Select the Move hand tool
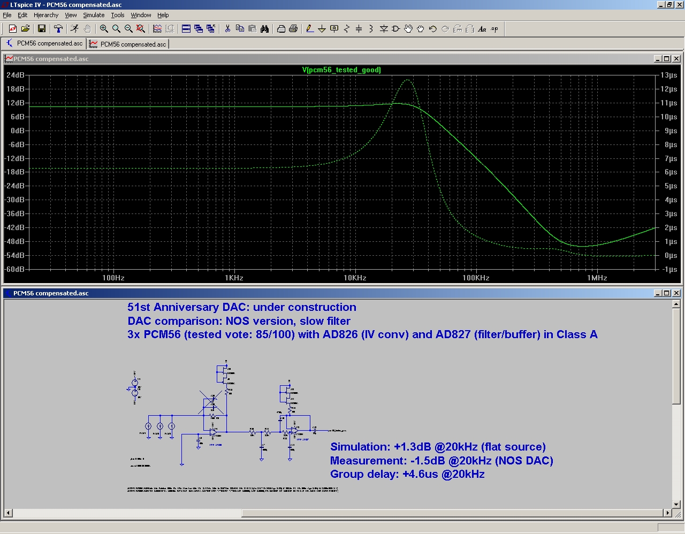 [x=408, y=29]
